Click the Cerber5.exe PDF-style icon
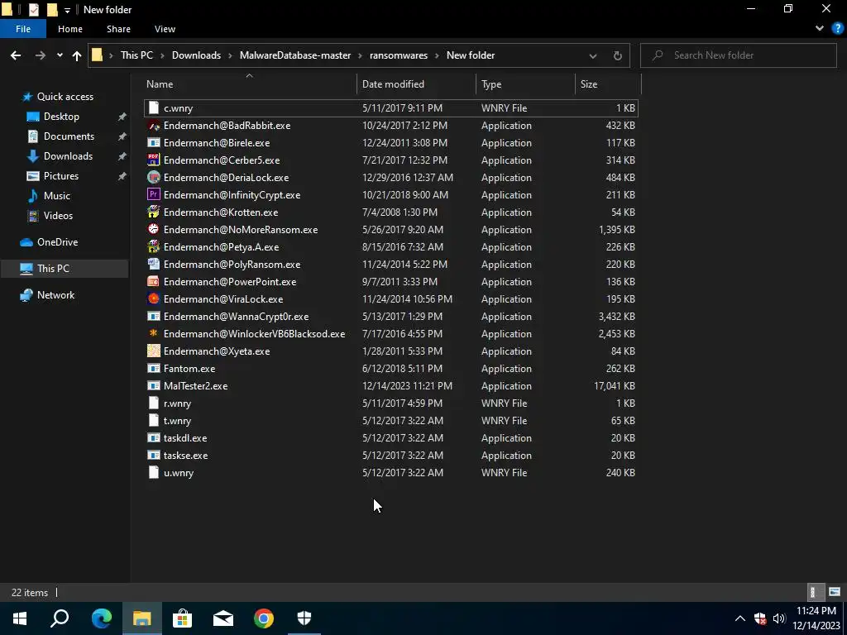847x635 pixels. pos(154,160)
